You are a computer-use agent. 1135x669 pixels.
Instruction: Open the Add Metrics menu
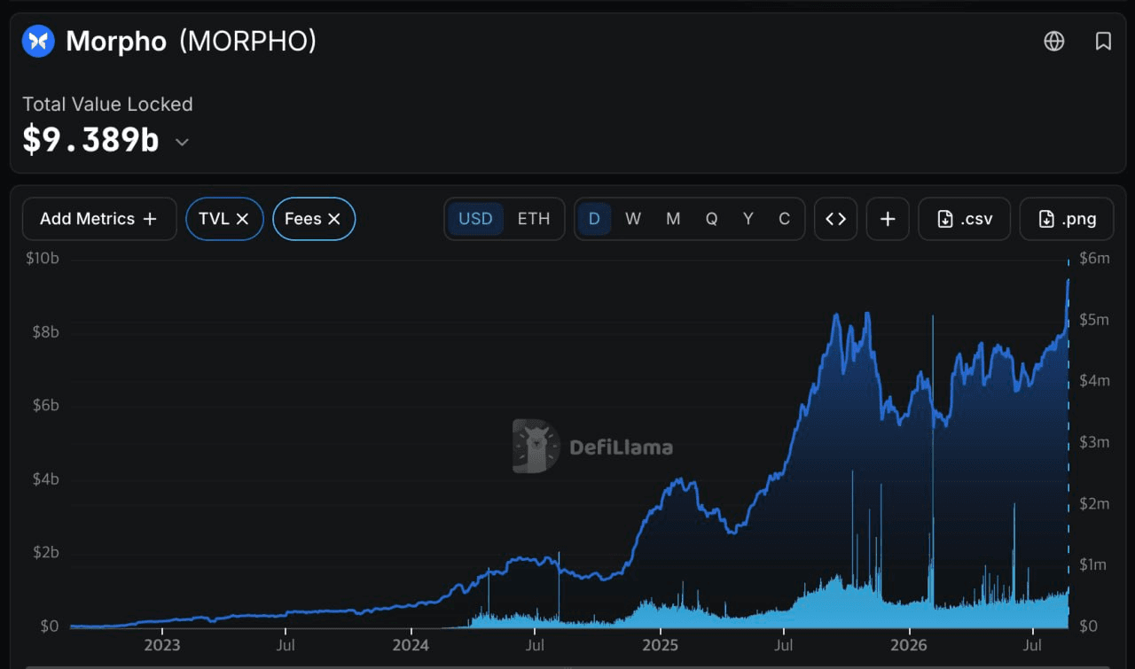click(x=98, y=219)
